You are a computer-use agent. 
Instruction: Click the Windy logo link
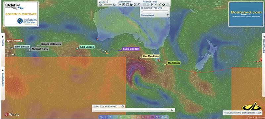pyautogui.click(x=12, y=115)
